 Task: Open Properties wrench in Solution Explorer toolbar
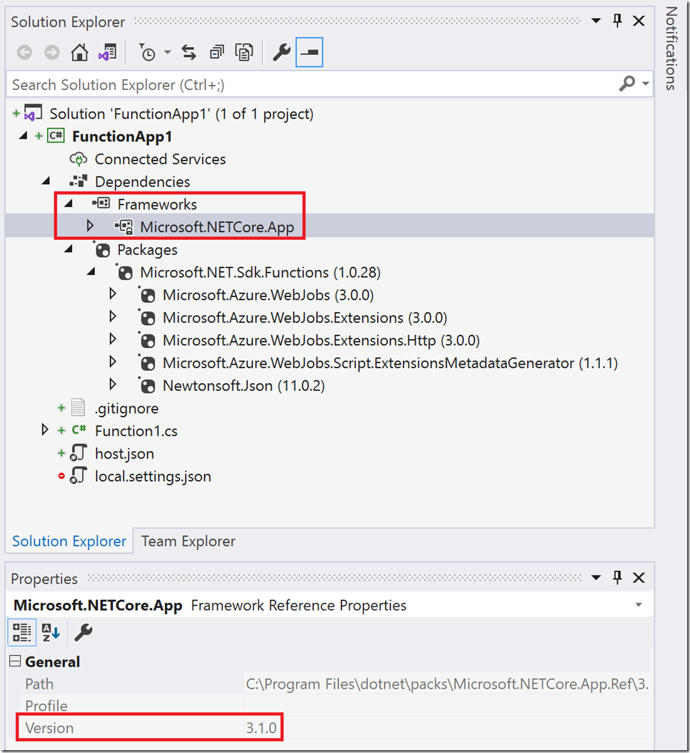(x=281, y=52)
